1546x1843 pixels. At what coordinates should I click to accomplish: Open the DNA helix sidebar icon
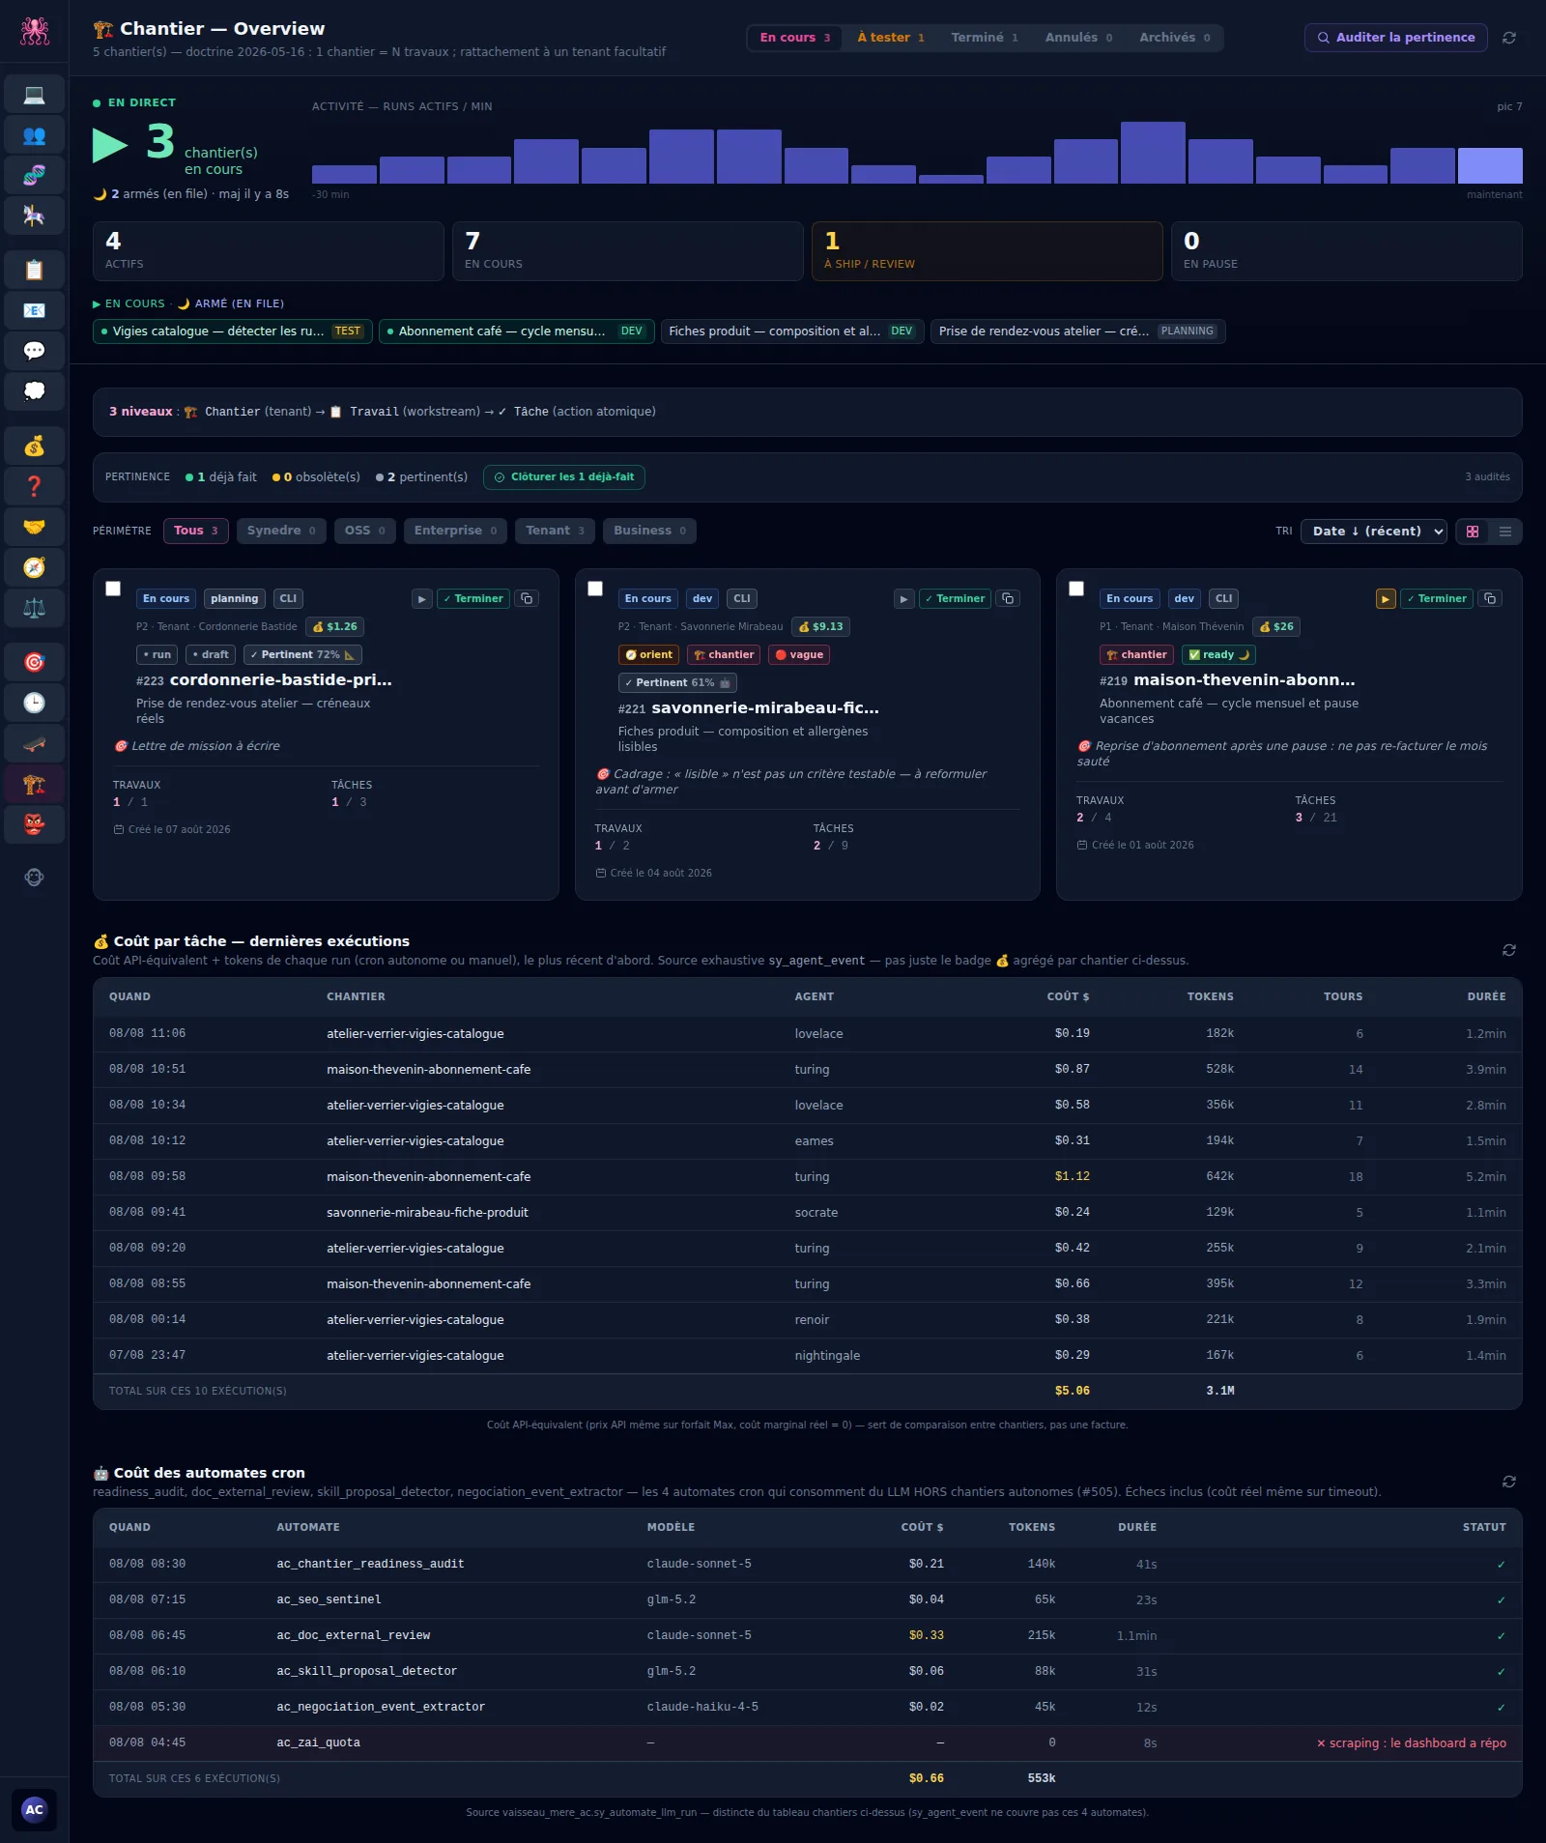click(x=34, y=175)
